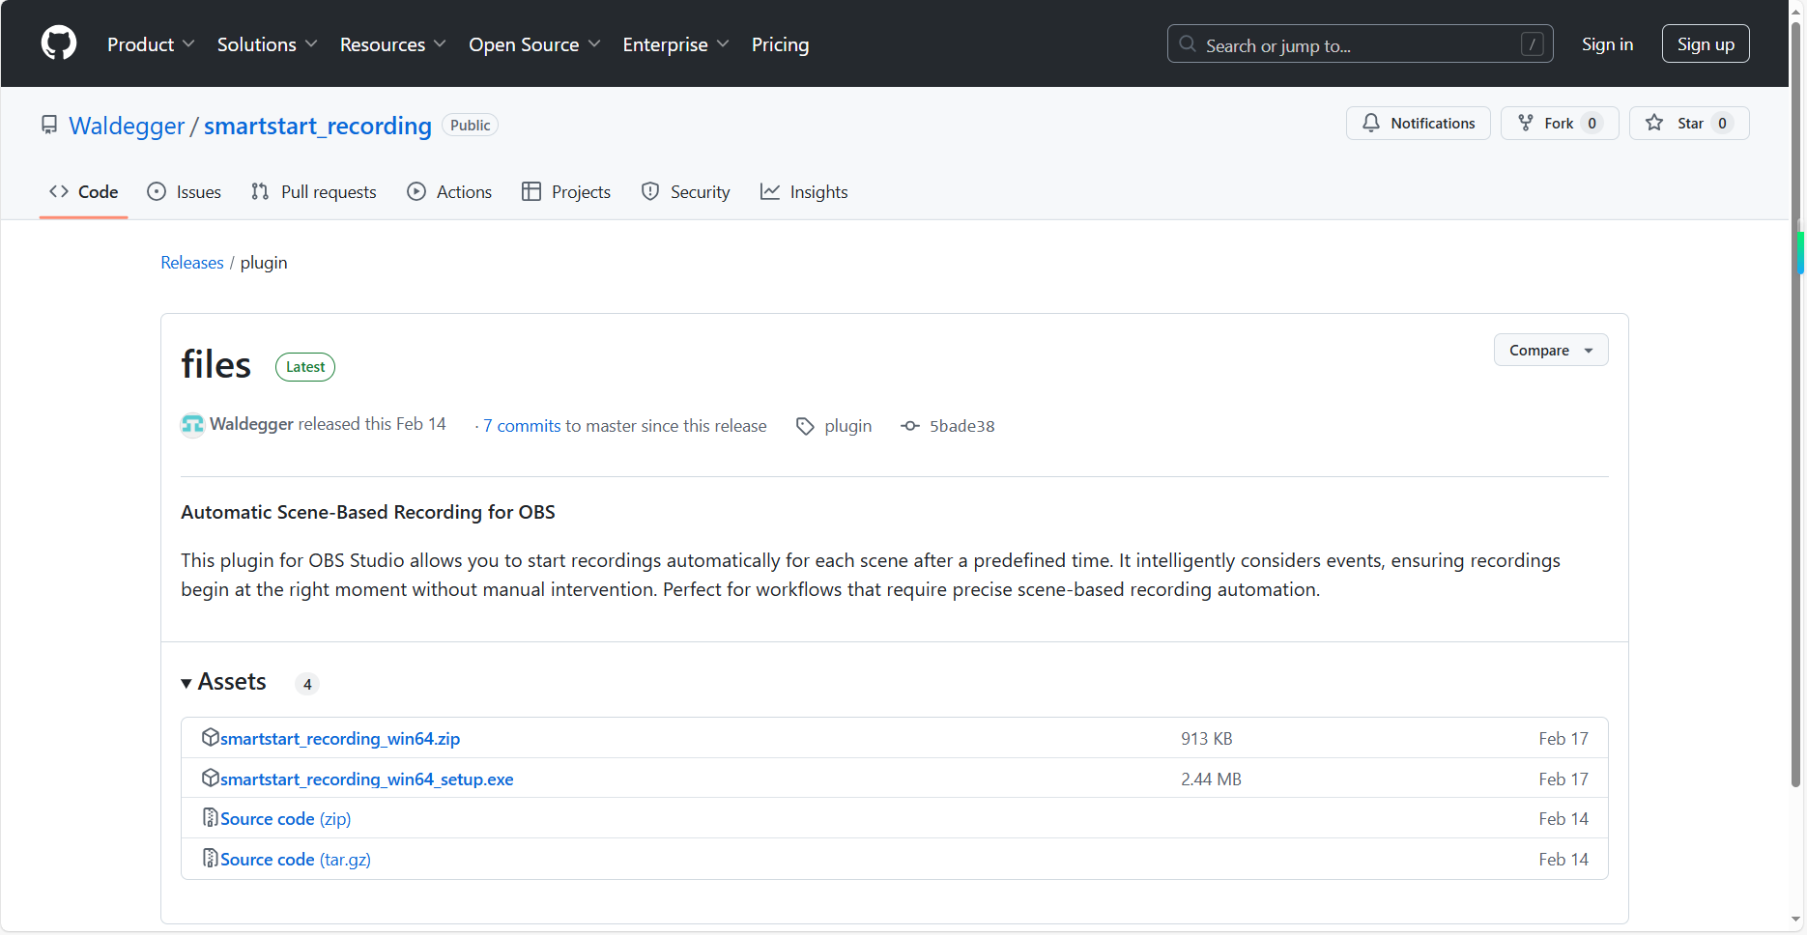Click the file-zip icon for Source code (zip)
Viewport: 1807px width, 935px height.
click(210, 817)
